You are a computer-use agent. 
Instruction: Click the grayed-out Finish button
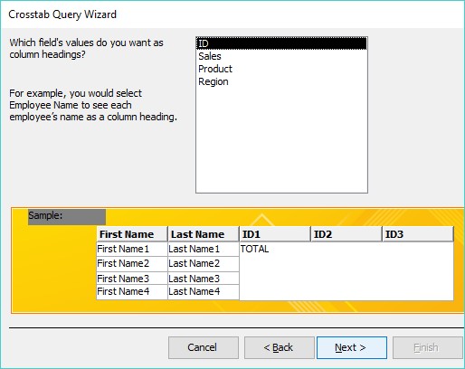(x=427, y=347)
